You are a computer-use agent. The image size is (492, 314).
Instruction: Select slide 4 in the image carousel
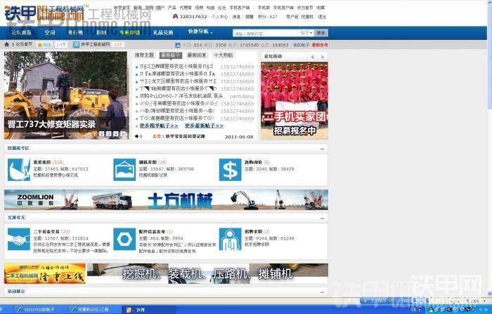click(115, 134)
